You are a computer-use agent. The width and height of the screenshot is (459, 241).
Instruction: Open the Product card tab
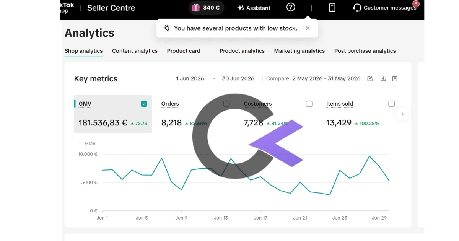click(x=184, y=51)
